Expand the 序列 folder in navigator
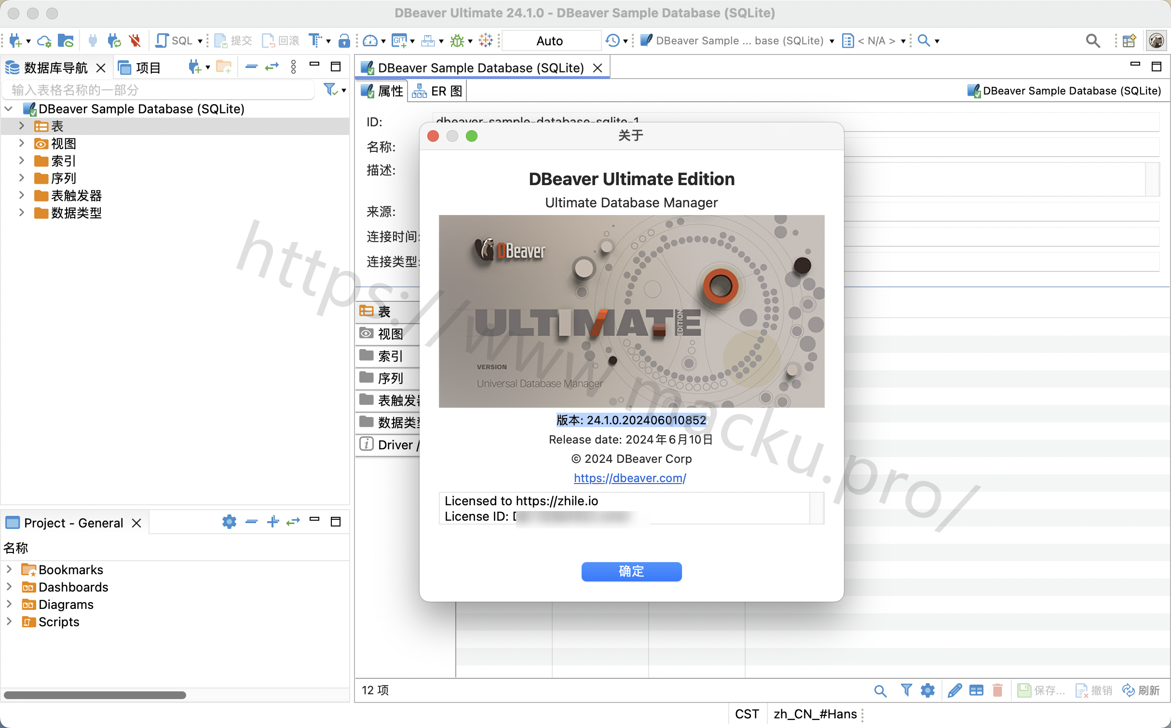This screenshot has width=1171, height=728. [x=21, y=178]
